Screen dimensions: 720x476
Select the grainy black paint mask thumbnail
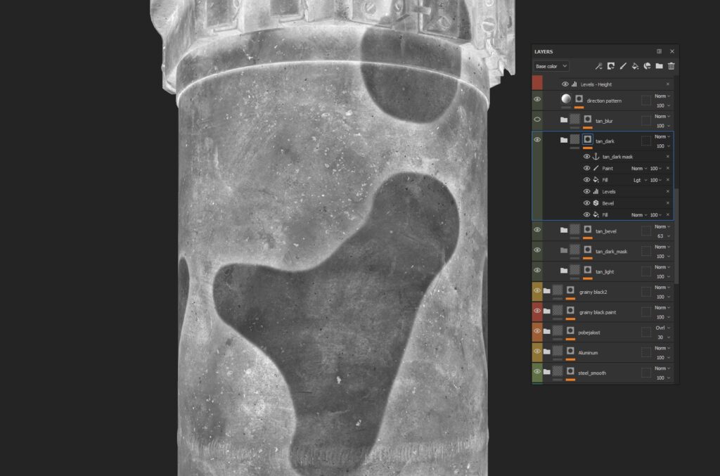[570, 310]
